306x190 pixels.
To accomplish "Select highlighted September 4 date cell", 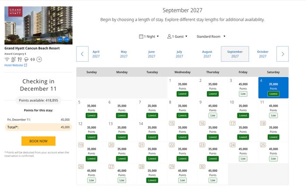I will pyautogui.click(x=273, y=88).
